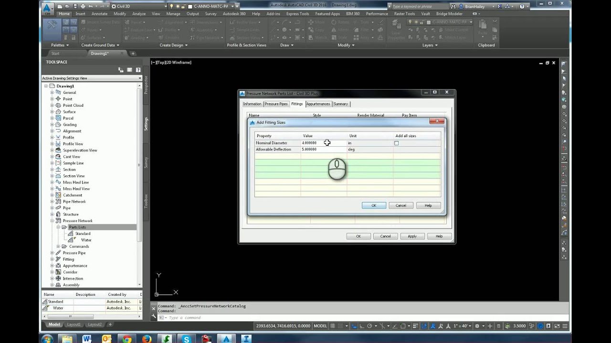Click Help in Add Fitting Sizes dialog

(x=428, y=205)
